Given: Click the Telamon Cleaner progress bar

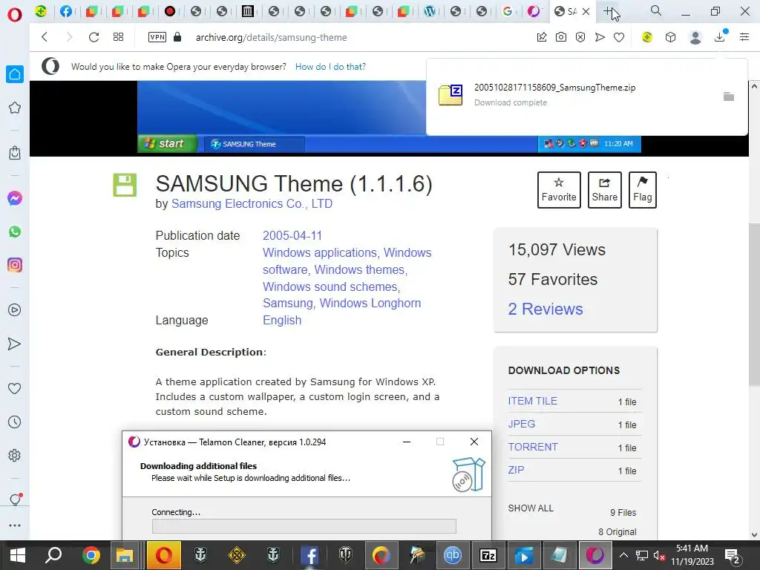Looking at the screenshot, I should pyautogui.click(x=304, y=526).
